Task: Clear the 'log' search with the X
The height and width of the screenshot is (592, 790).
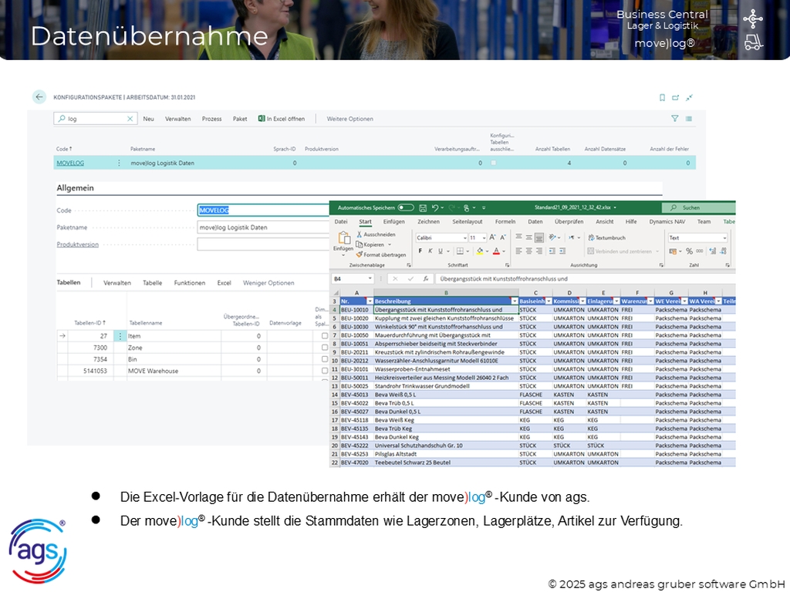Action: coord(130,119)
